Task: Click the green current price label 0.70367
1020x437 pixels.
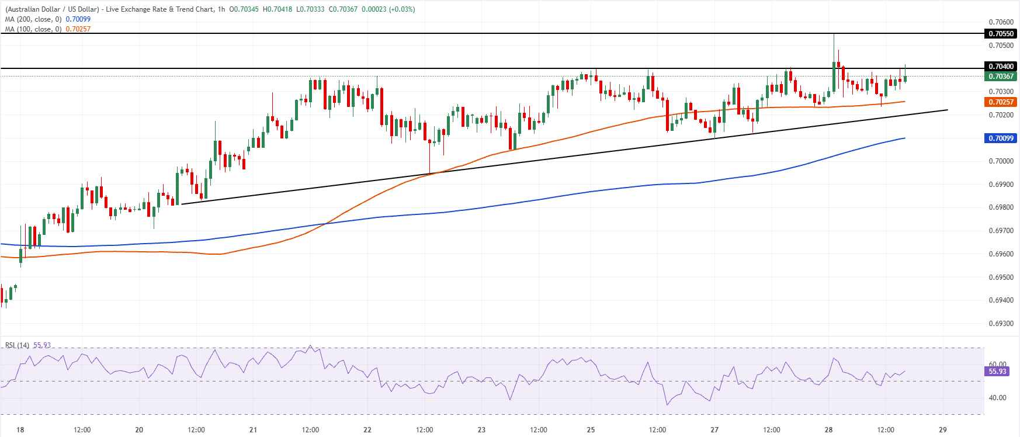Action: pos(1001,77)
